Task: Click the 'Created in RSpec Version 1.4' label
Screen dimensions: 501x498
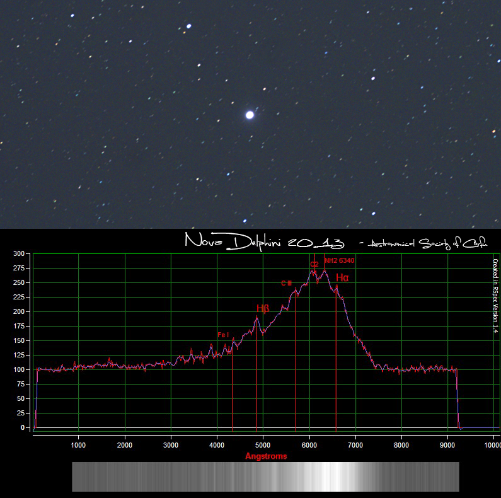Action: click(495, 296)
